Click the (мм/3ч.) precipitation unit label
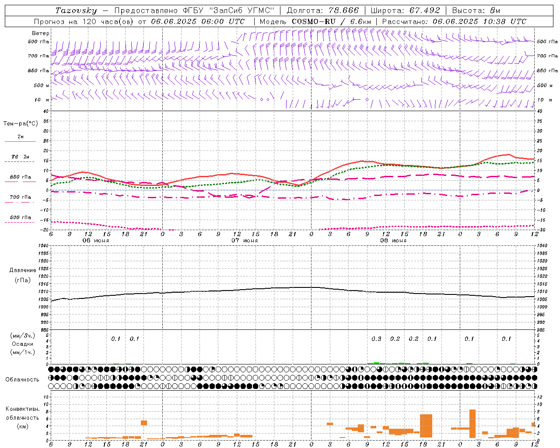The height and width of the screenshot is (448, 560). [23, 336]
